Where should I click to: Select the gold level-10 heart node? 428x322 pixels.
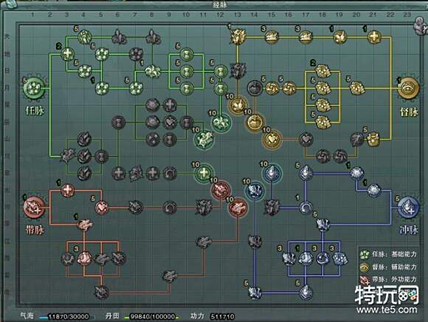(x=272, y=140)
